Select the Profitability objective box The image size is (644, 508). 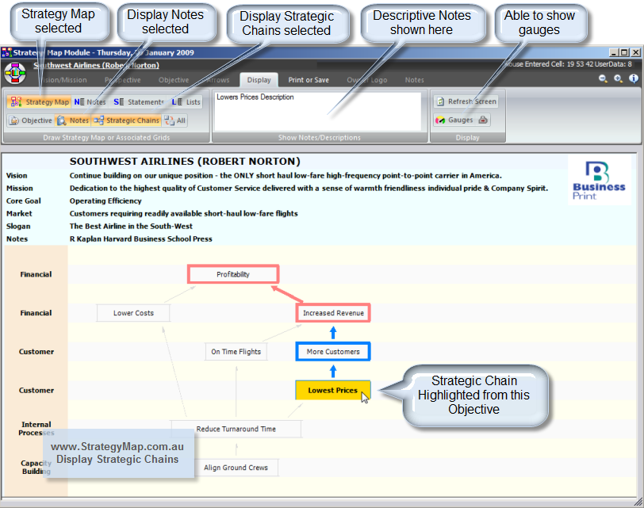233,274
